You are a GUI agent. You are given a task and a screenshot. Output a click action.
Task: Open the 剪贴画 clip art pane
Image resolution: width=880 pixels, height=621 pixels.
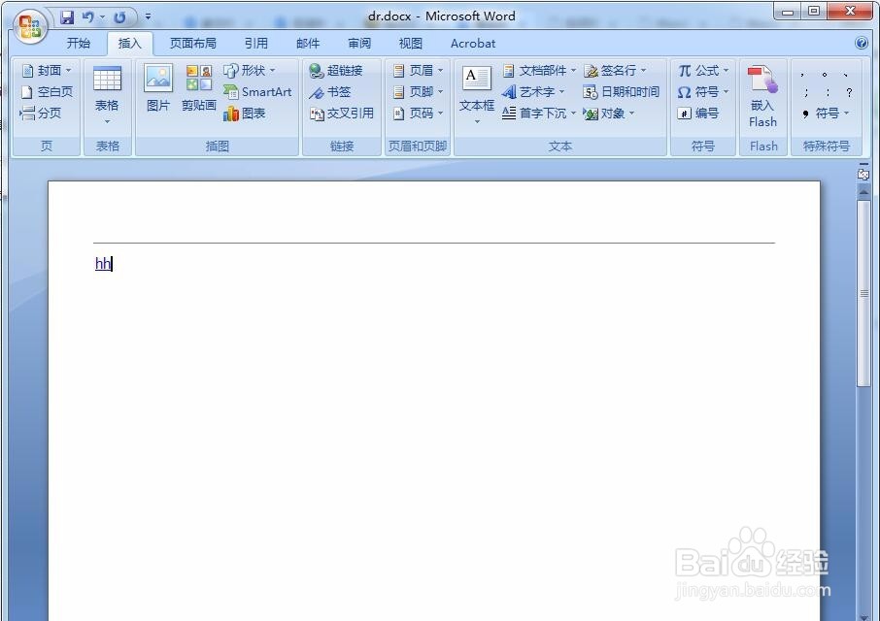point(199,88)
